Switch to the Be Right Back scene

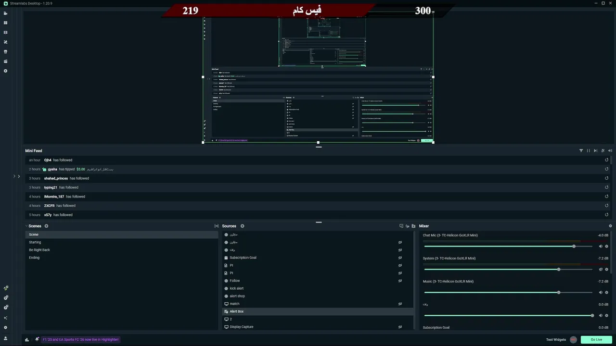(121, 250)
